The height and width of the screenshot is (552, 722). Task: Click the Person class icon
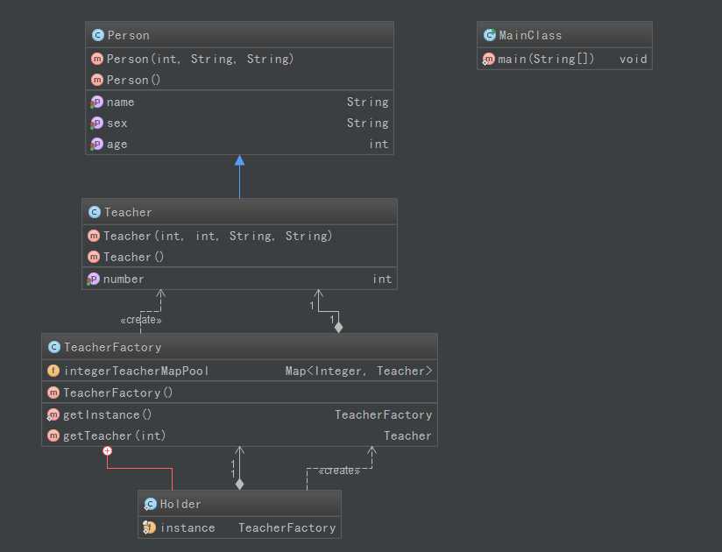tap(97, 35)
